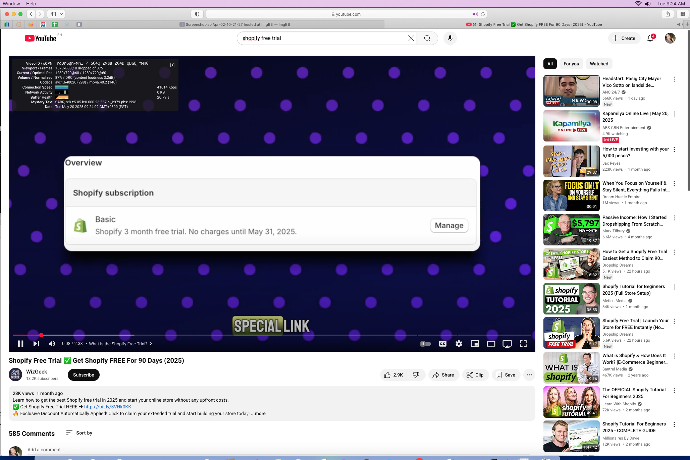Expand description with ...more
Viewport: 690px width, 460px height.
[258, 413]
